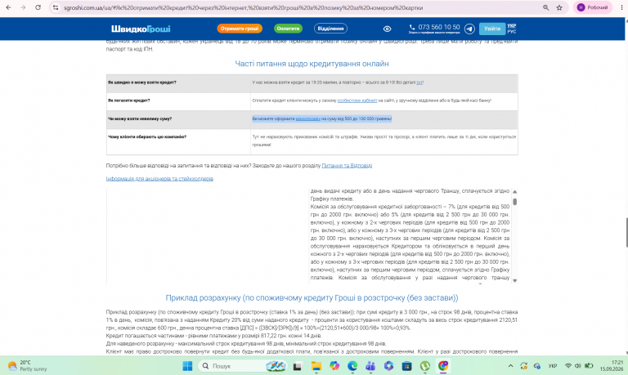Click heading 'Приклад розрахунку' section title
Screen dimensions: 628x375
click(x=312, y=297)
